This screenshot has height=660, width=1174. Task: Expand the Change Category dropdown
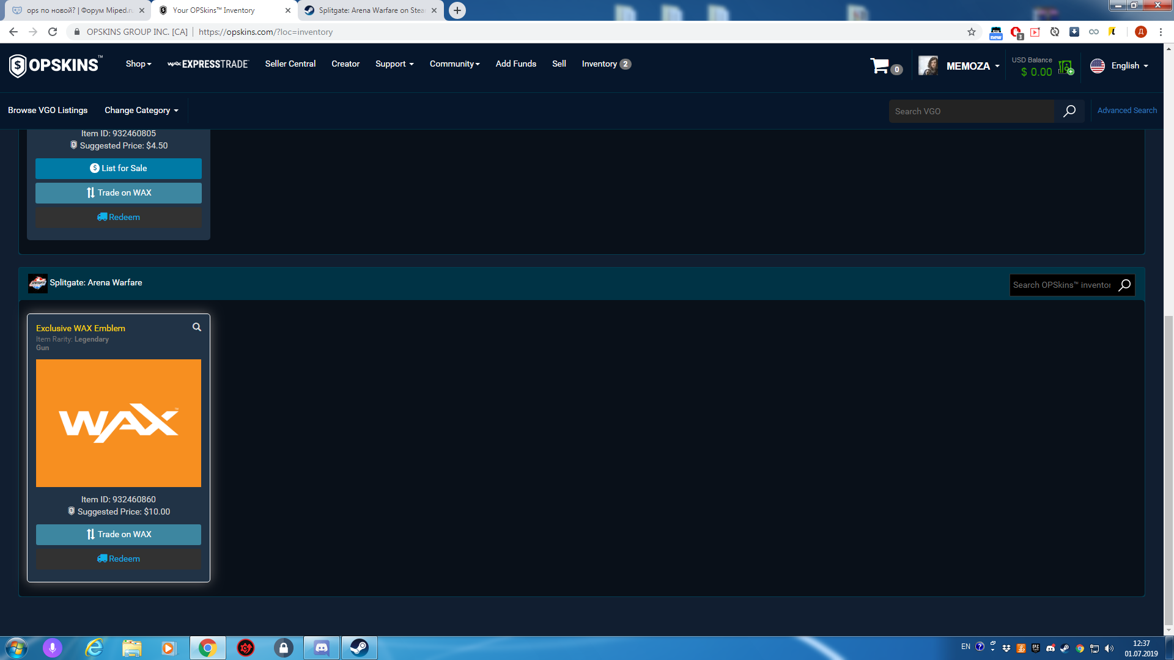click(x=141, y=111)
